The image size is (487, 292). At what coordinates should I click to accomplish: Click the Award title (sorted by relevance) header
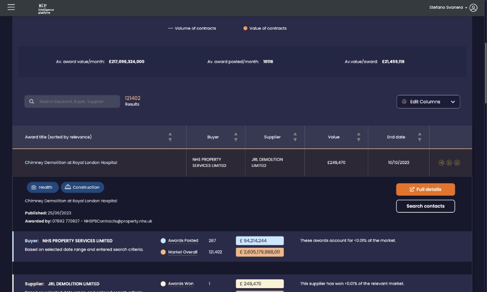(58, 137)
